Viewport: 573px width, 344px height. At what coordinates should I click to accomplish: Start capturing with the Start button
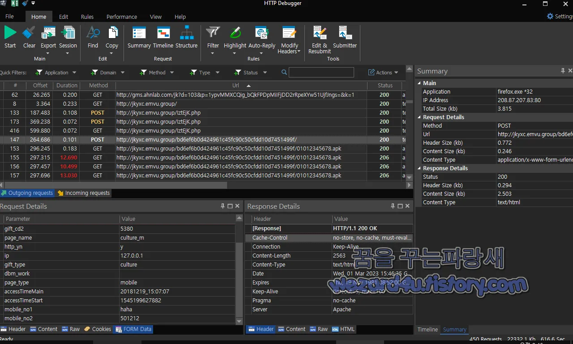(10, 37)
